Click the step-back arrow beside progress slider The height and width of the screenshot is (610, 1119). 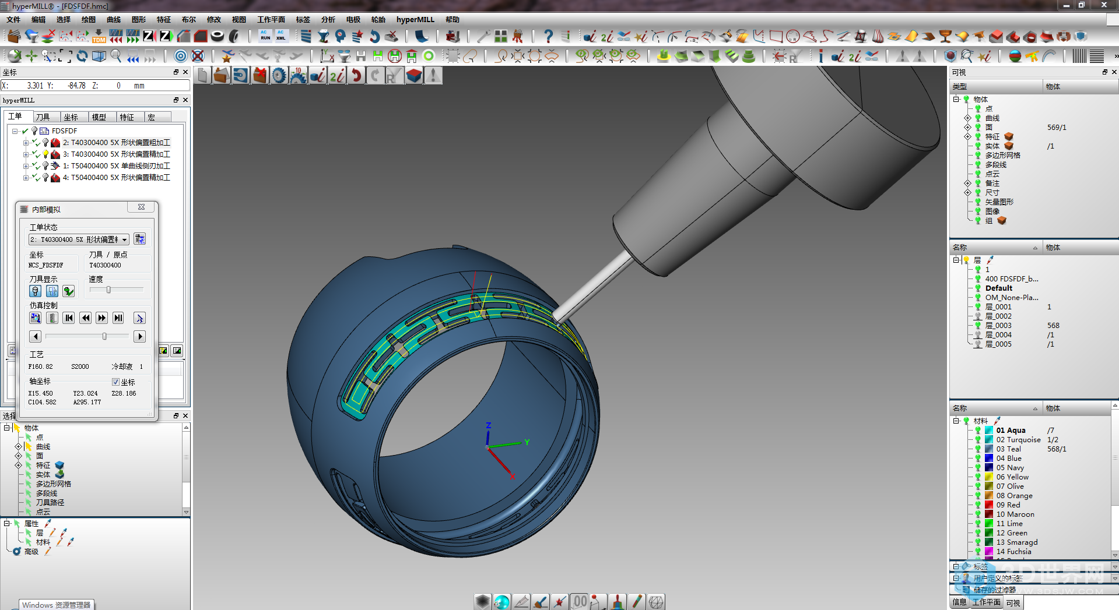36,336
